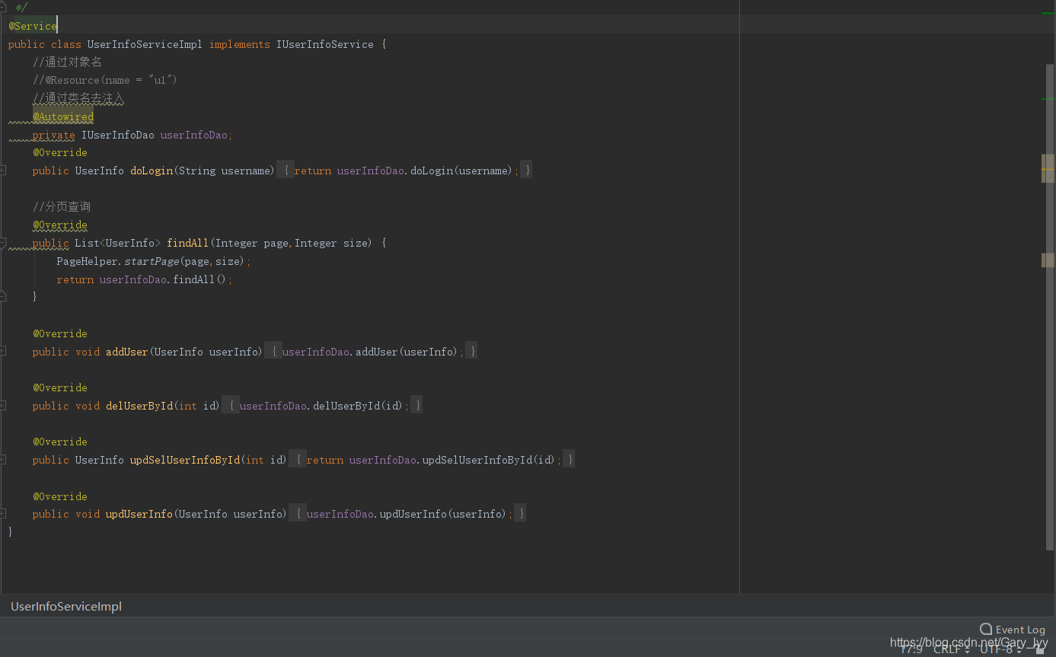
Task: Click the startPage method call
Action: [x=152, y=261]
